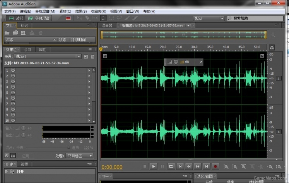The height and width of the screenshot is (183, 289).
Task: Expand the process dropdown showing 只有选区
Action: click(x=79, y=156)
